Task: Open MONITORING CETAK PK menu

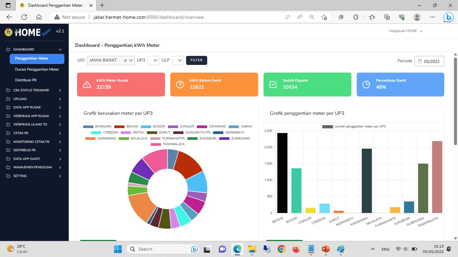Action: click(x=34, y=142)
